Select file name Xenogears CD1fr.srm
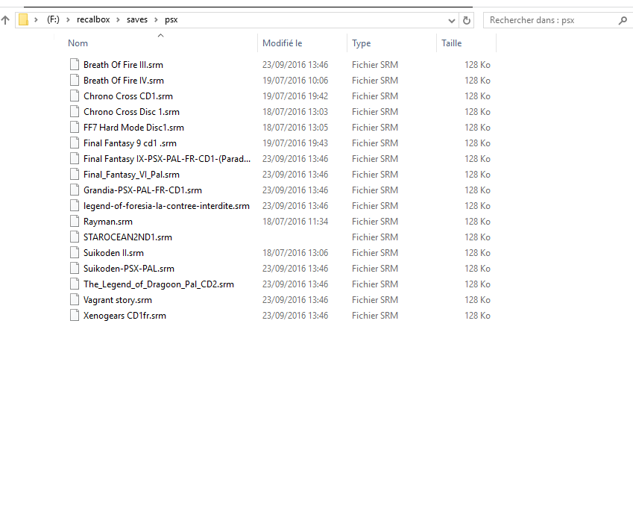The image size is (633, 506). point(125,316)
